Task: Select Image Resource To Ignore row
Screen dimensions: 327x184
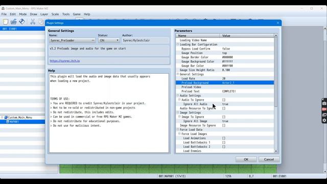Action: click(x=225, y=125)
